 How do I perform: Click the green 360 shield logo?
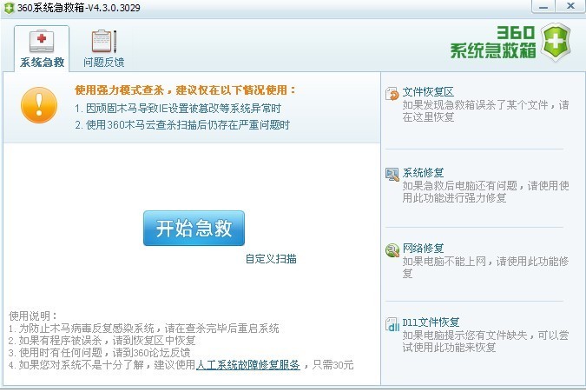556,42
